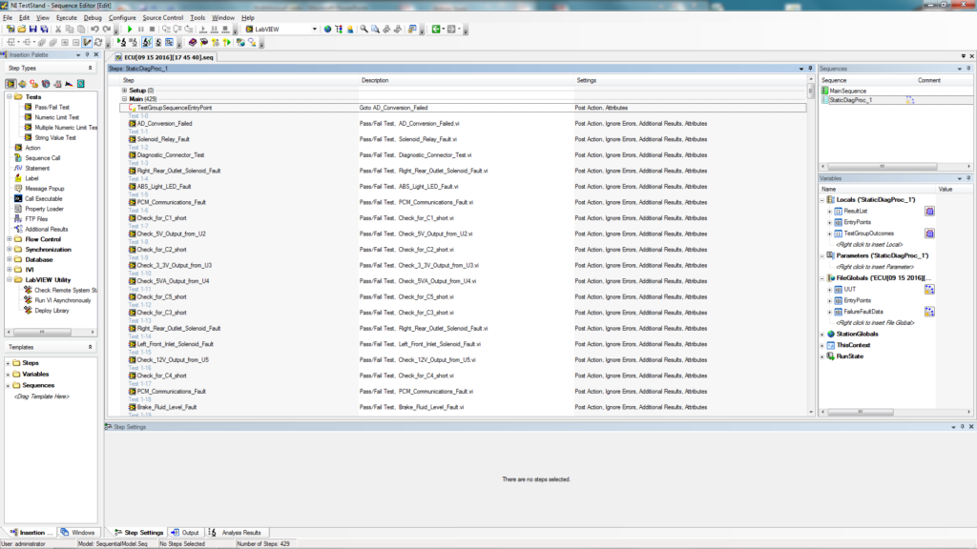Expand the Setup step group
The width and height of the screenshot is (977, 549).
[x=124, y=91]
